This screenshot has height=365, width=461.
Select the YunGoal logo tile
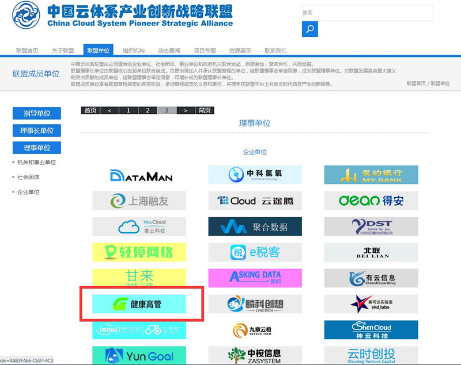pos(139,355)
